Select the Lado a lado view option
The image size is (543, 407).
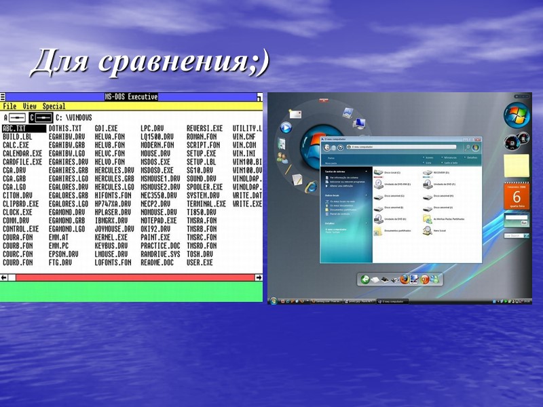pos(450,163)
